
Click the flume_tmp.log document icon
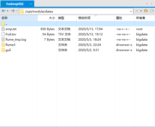pyautogui.click(x=3, y=39)
